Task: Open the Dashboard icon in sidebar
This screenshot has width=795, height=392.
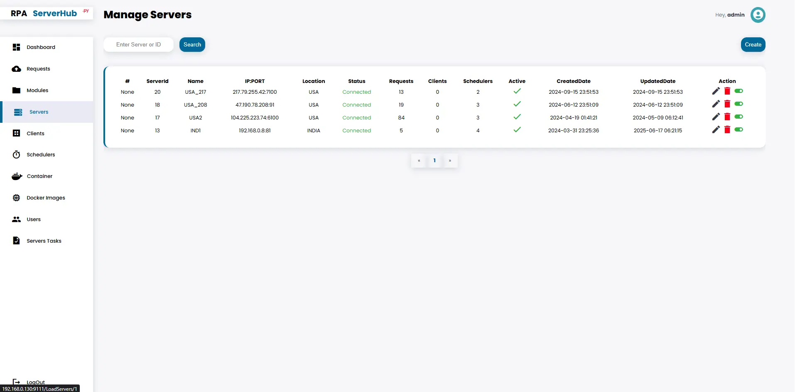Action: (x=16, y=47)
